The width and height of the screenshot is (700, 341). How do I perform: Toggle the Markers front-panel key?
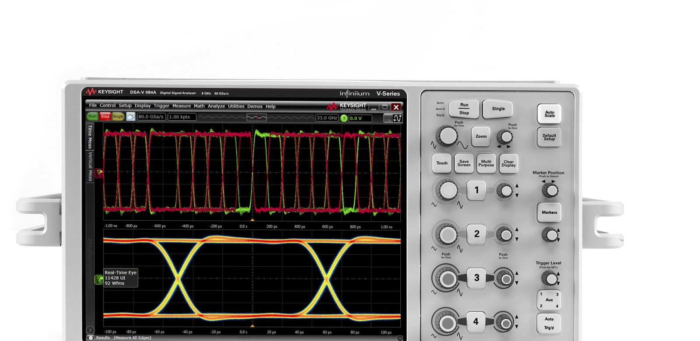point(549,212)
